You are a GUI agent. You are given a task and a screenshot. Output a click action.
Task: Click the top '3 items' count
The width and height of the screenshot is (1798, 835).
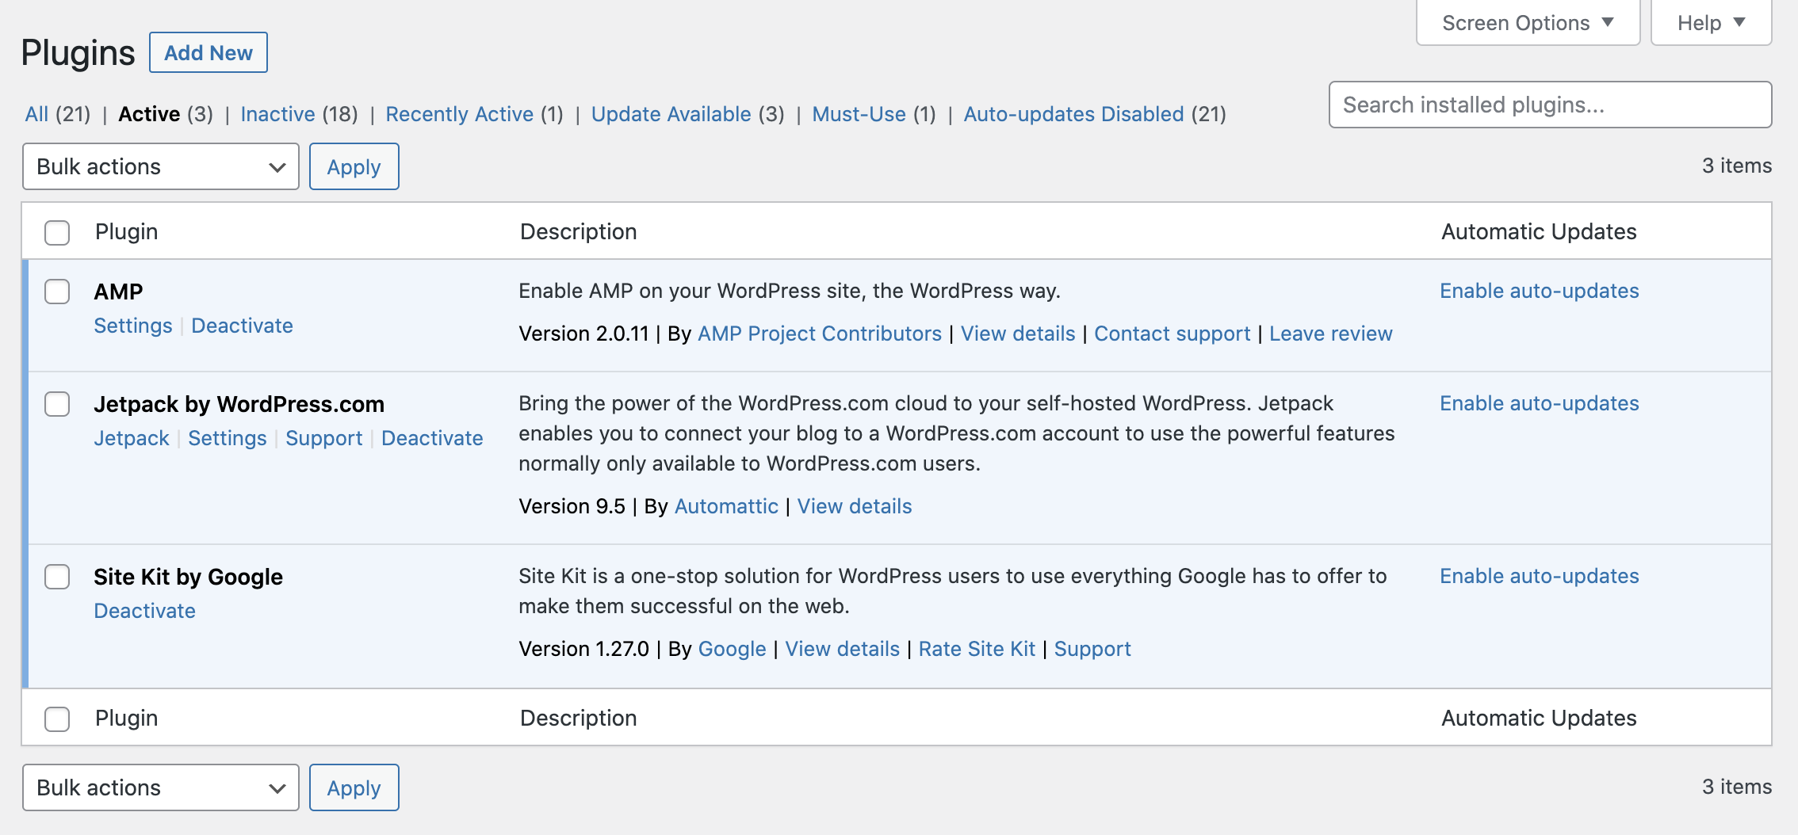click(x=1736, y=166)
